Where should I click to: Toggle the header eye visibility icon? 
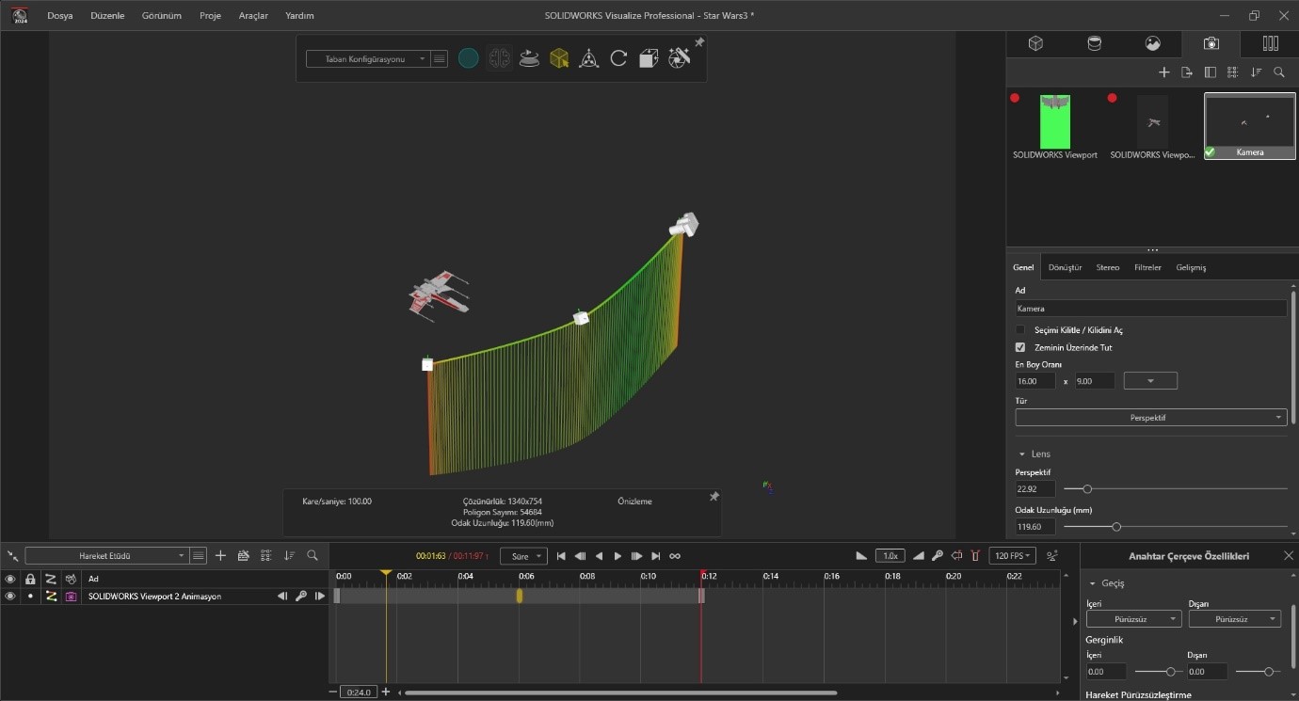coord(10,579)
